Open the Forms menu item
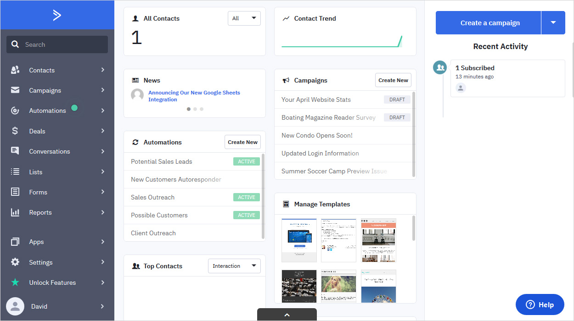This screenshot has height=321, width=574. tap(38, 192)
